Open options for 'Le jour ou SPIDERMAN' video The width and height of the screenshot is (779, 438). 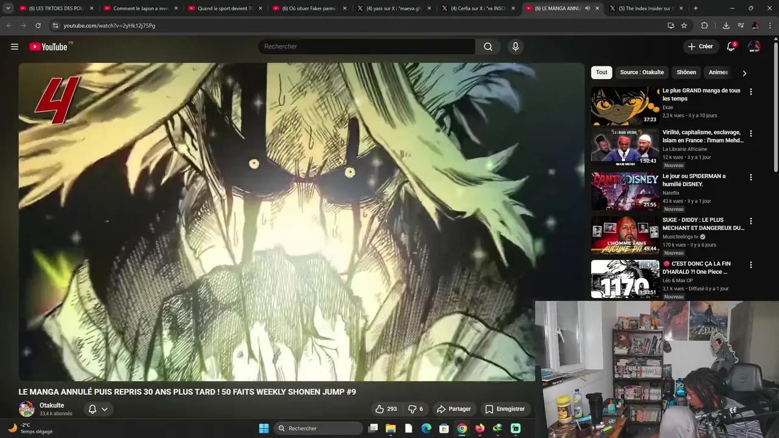coord(750,177)
